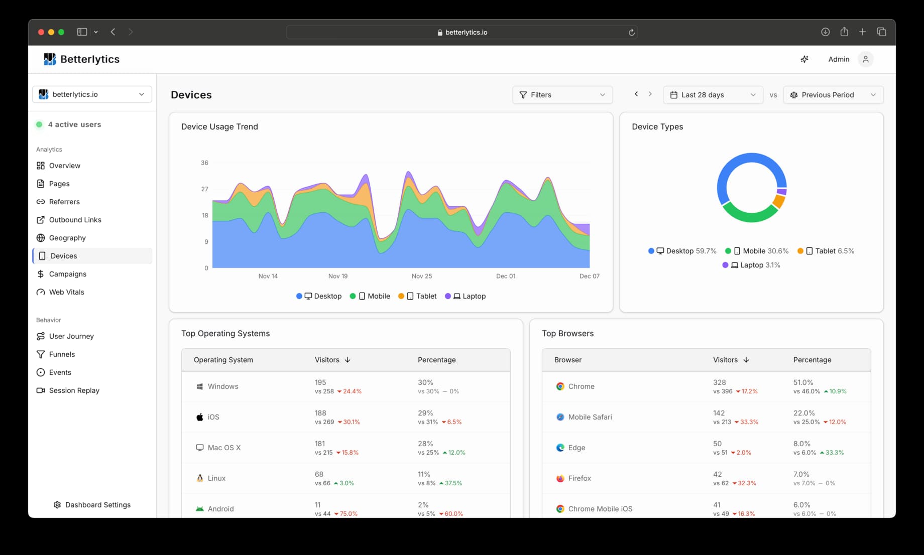
Task: Click the Safari downloads icon
Action: pos(825,32)
